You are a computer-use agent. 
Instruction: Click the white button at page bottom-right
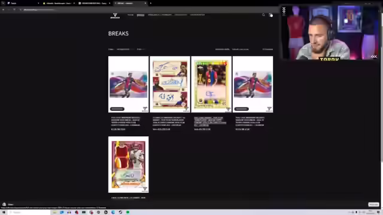[373, 204]
